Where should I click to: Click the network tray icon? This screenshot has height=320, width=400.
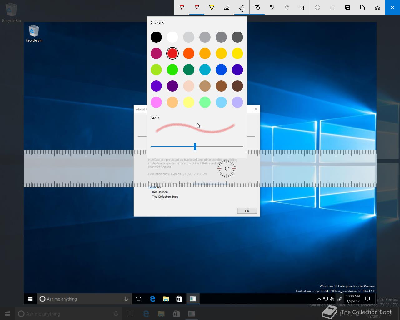click(325, 299)
